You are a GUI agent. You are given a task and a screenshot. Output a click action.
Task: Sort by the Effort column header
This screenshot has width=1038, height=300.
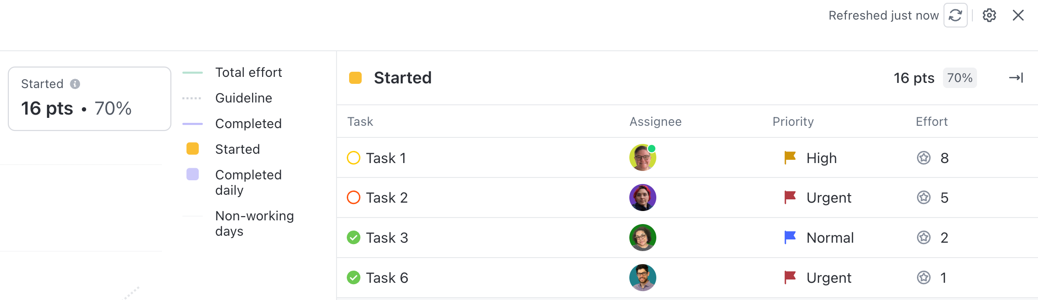pyautogui.click(x=931, y=122)
